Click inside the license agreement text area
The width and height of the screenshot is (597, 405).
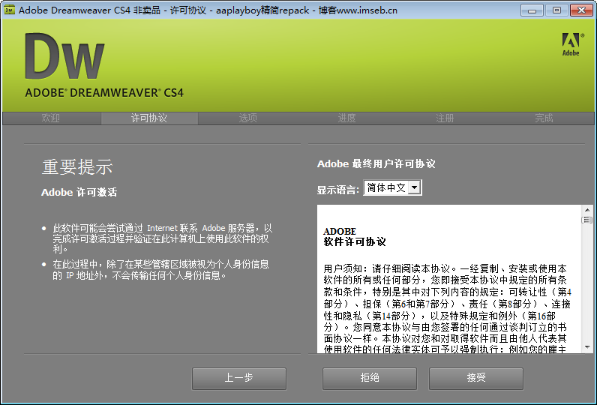pyautogui.click(x=449, y=279)
